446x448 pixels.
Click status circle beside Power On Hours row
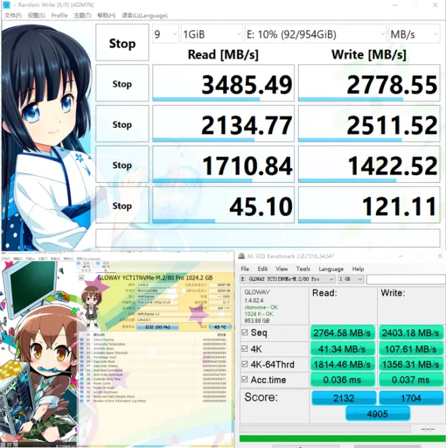[x=82, y=387]
